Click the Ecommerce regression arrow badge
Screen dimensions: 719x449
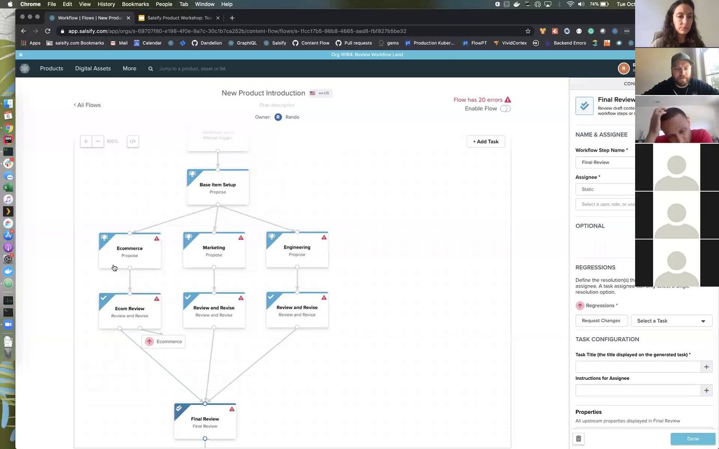pyautogui.click(x=149, y=341)
